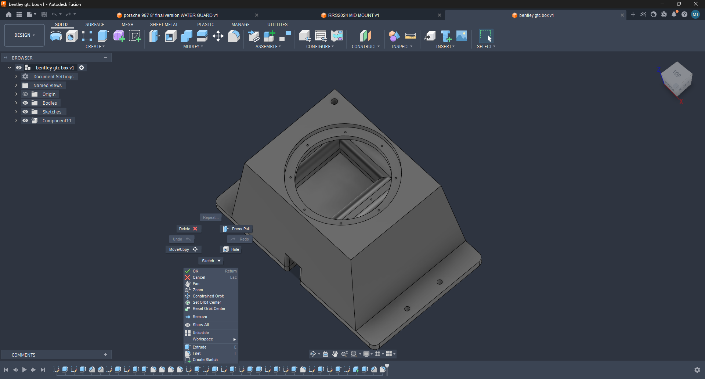Click the Measure tool icon in Inspect
This screenshot has width=705, height=379.
coord(410,36)
